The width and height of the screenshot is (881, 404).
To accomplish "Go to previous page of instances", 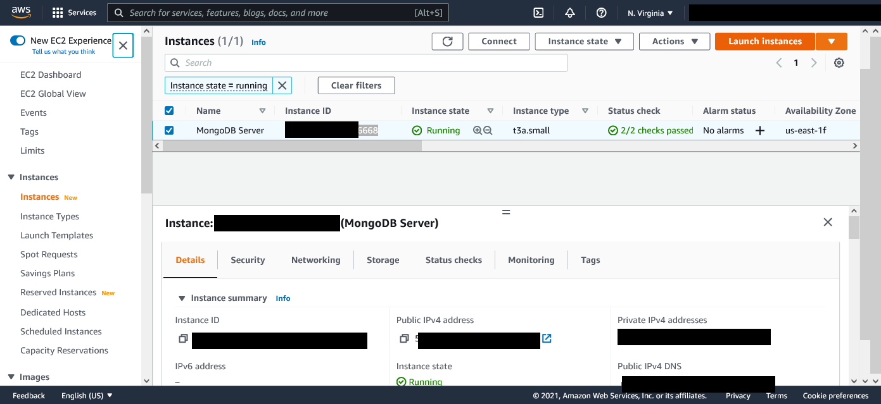I will [x=779, y=63].
